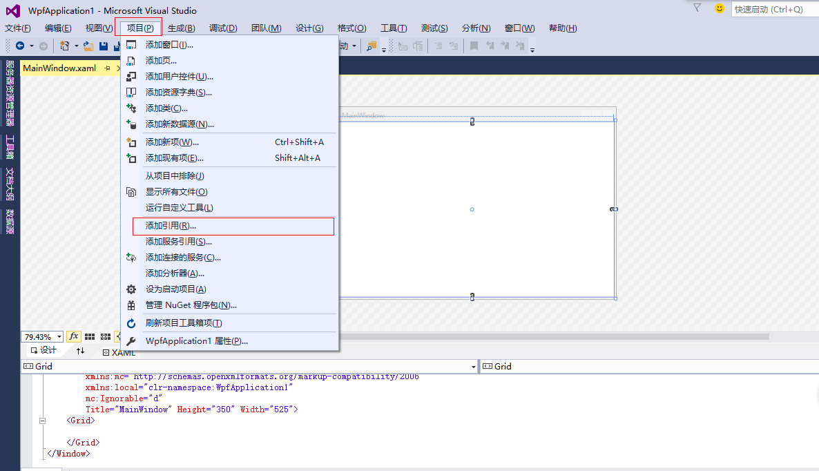Toggle show snap grid button
Screen dimensions: 819x471
click(x=90, y=337)
